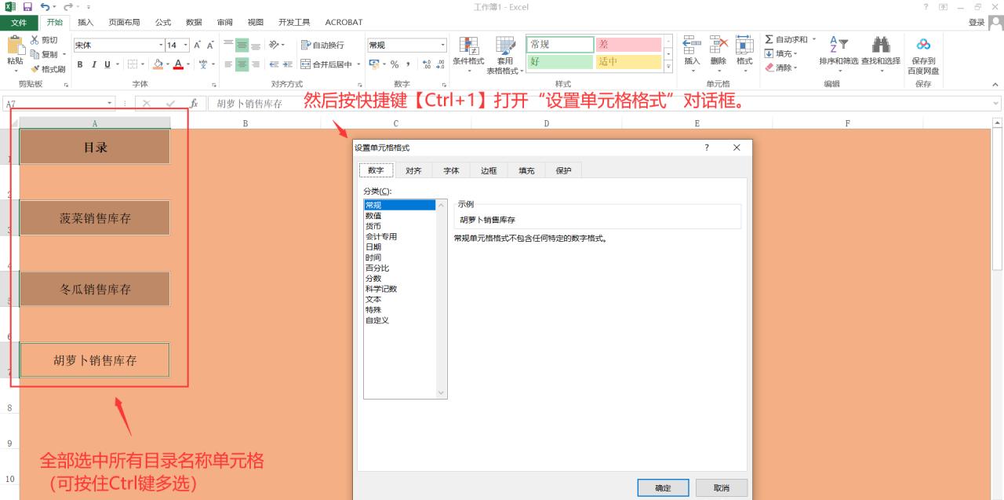Image resolution: width=1004 pixels, height=500 pixels.
Task: Apply the 适中 neutral cell style
Action: pos(628,61)
